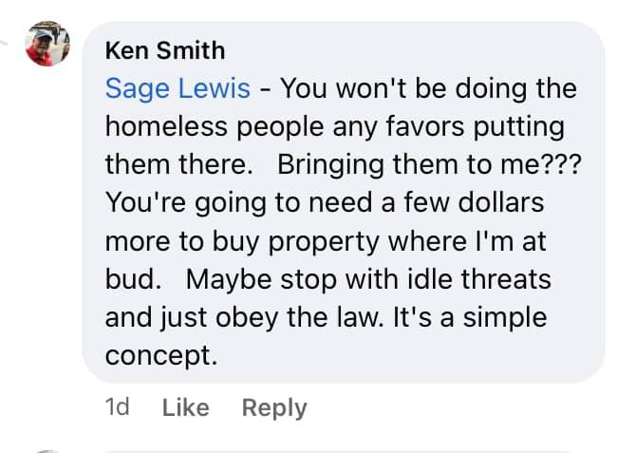
Task: Click the Ken Smith commenter name
Action: tap(165, 50)
